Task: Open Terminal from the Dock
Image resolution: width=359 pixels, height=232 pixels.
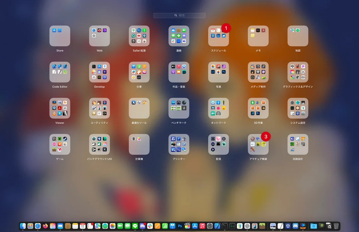Action: click(225, 226)
